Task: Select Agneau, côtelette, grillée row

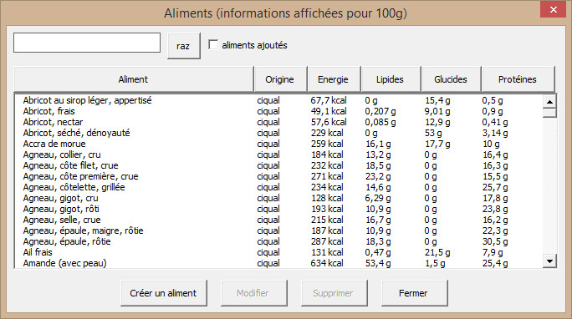Action: click(278, 187)
